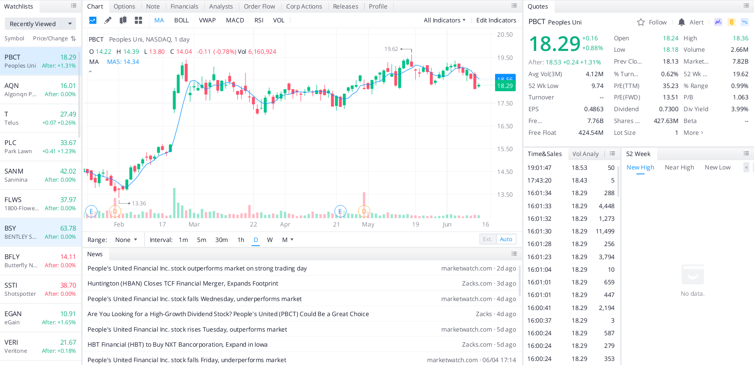
Task: Toggle the VWAP indicator
Action: [207, 20]
